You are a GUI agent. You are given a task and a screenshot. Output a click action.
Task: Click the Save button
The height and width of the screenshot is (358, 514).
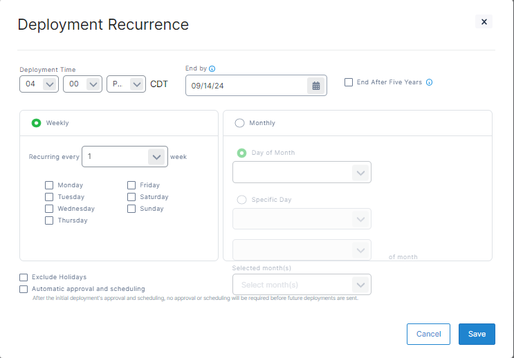tap(477, 334)
